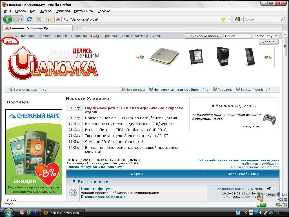The width and height of the screenshot is (289, 217).
Task: Open the Вид menu
Action: coord(33,11)
